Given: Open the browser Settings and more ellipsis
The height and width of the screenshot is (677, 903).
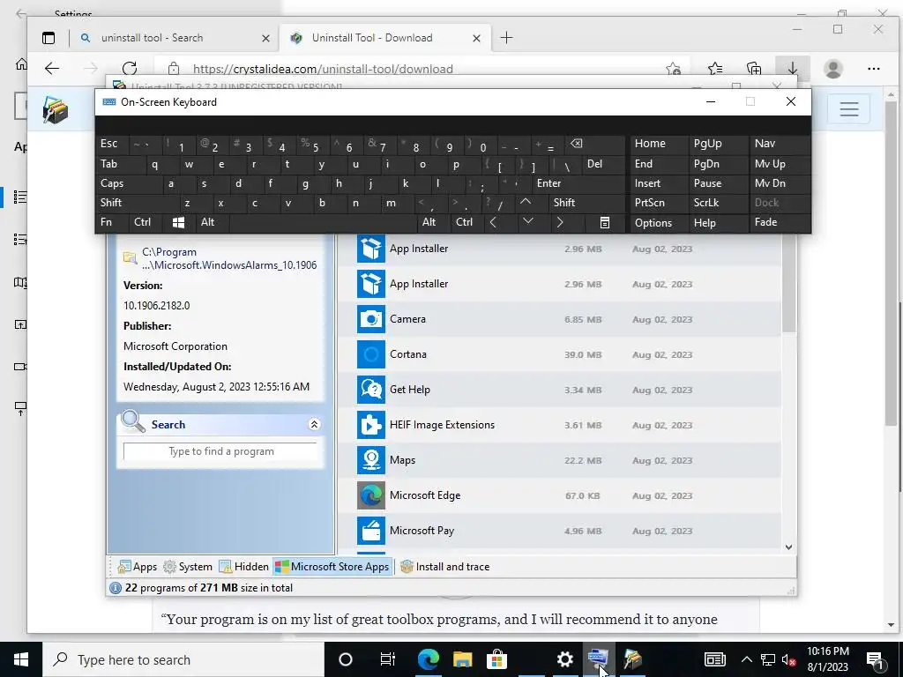Looking at the screenshot, I should click(x=874, y=69).
